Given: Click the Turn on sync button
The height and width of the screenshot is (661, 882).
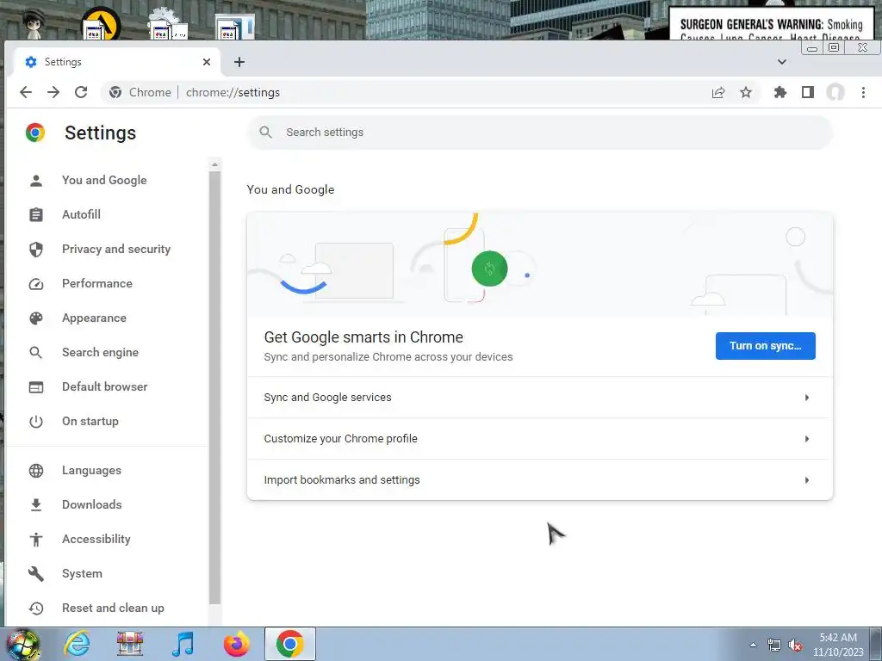Looking at the screenshot, I should [766, 346].
